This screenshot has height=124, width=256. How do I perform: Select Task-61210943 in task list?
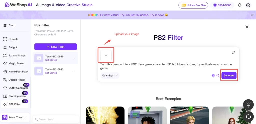(55, 71)
